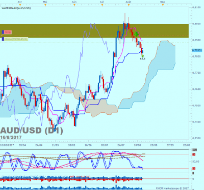The image size is (204, 190).
Task: Click the 0,7700 price axis label
Action: [196, 73]
